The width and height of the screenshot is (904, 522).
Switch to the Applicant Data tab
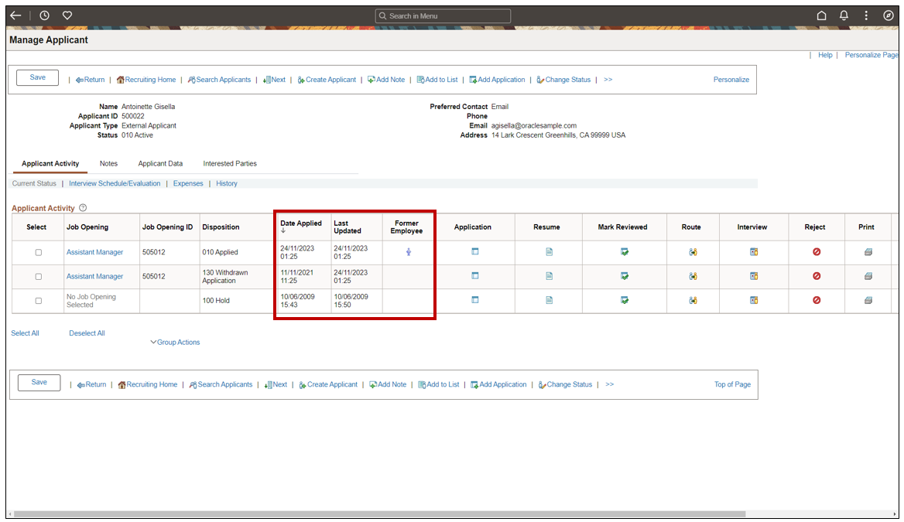pyautogui.click(x=160, y=164)
